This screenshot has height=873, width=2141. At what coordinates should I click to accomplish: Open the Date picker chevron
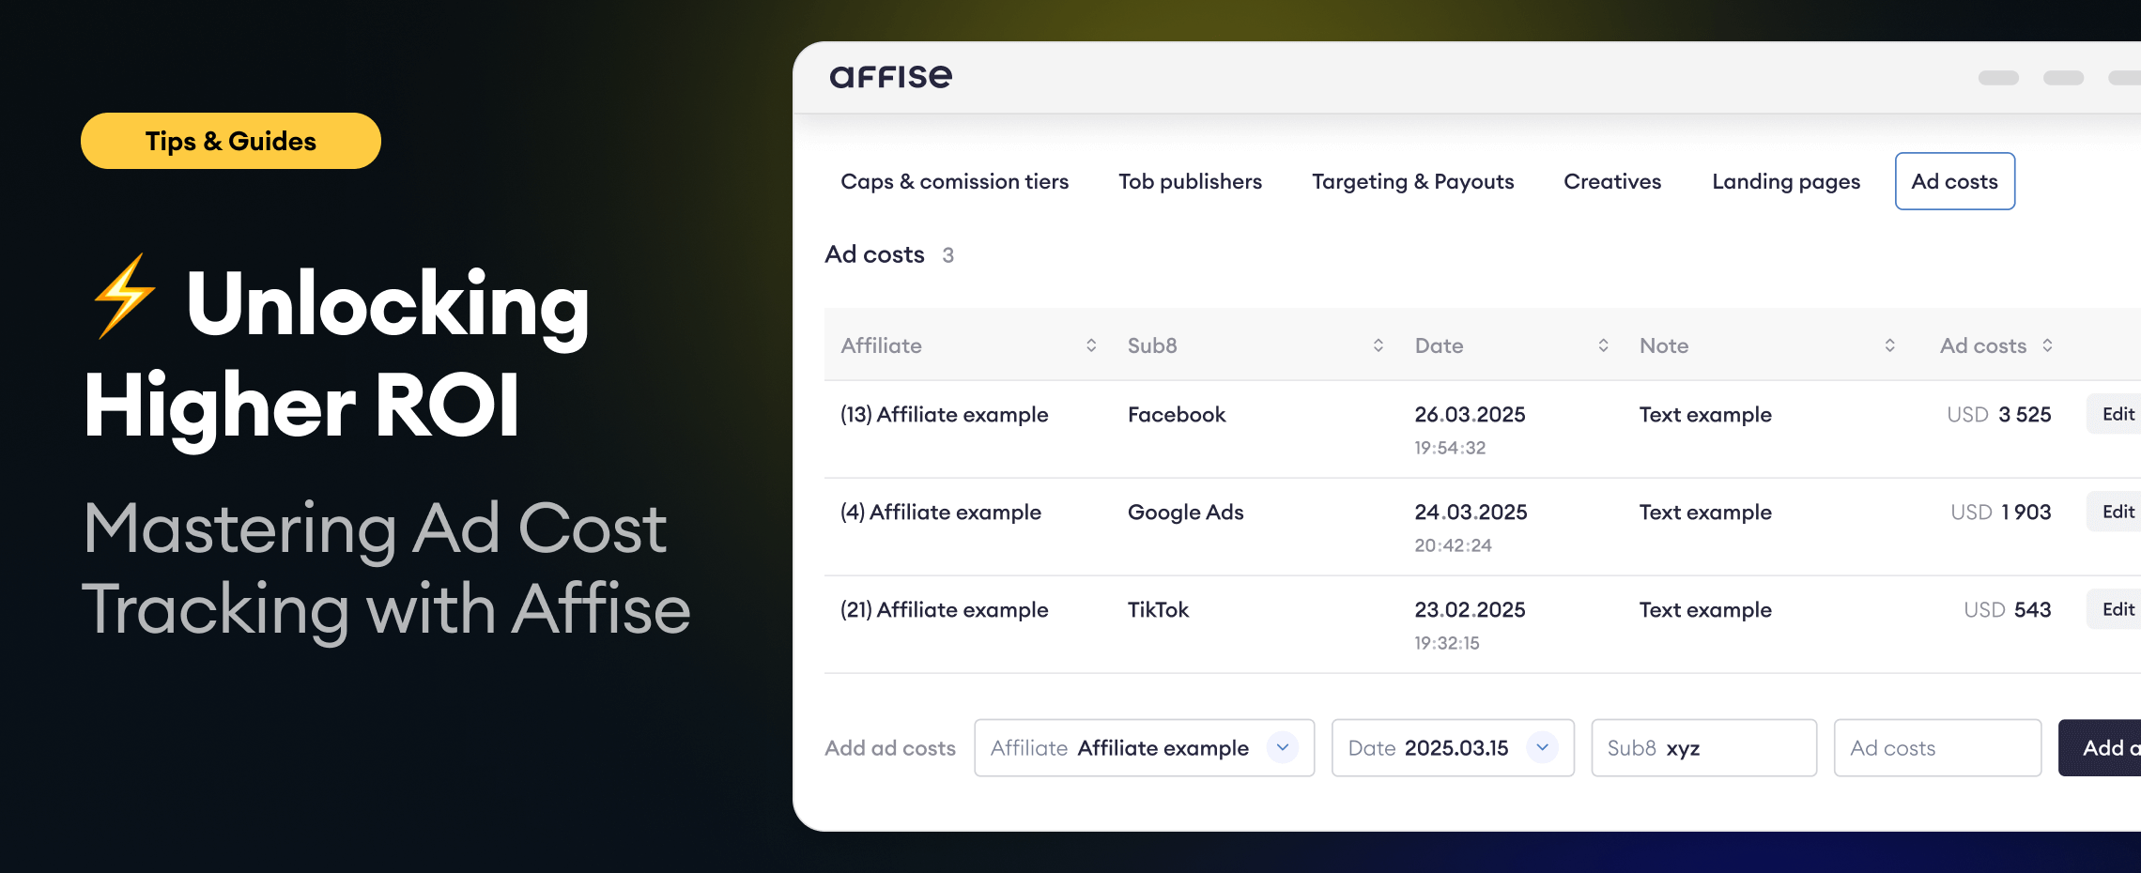coord(1542,747)
